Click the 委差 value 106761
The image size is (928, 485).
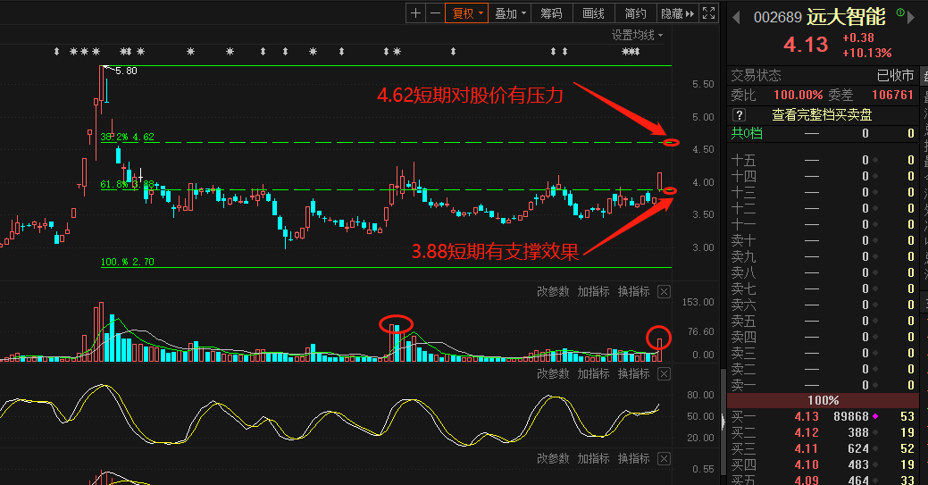click(892, 95)
